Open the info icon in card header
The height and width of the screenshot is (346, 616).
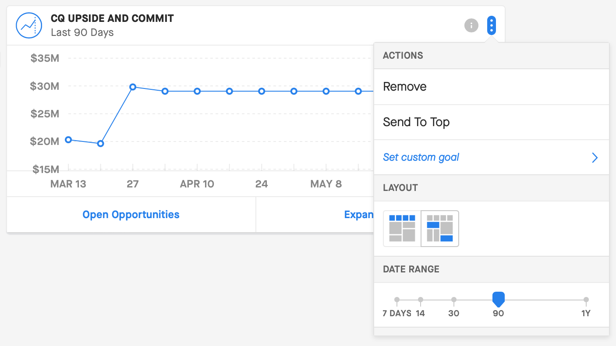coord(471,25)
